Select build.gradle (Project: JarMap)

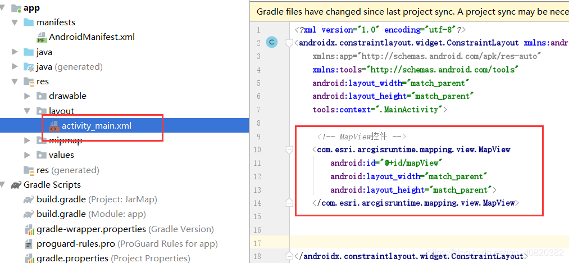click(x=97, y=199)
